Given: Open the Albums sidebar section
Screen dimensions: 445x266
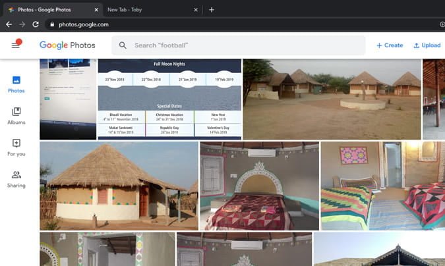Looking at the screenshot, I should [16, 116].
